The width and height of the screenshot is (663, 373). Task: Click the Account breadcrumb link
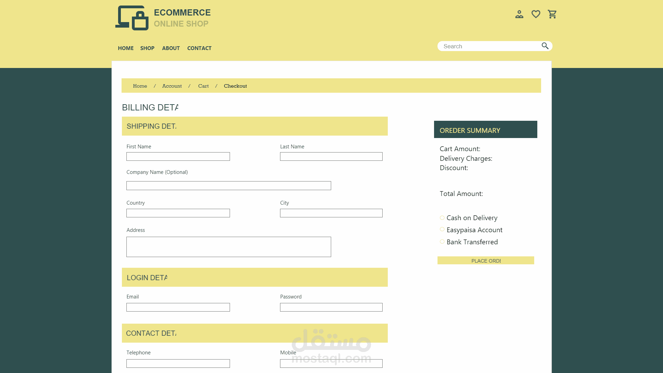pyautogui.click(x=172, y=86)
